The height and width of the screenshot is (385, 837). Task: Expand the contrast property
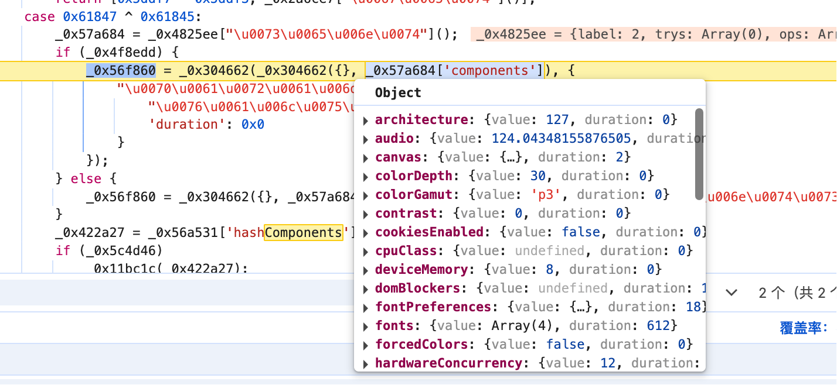pos(366,214)
